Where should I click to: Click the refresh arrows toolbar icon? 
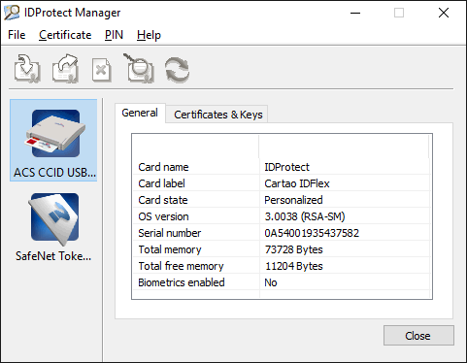pyautogui.click(x=177, y=70)
